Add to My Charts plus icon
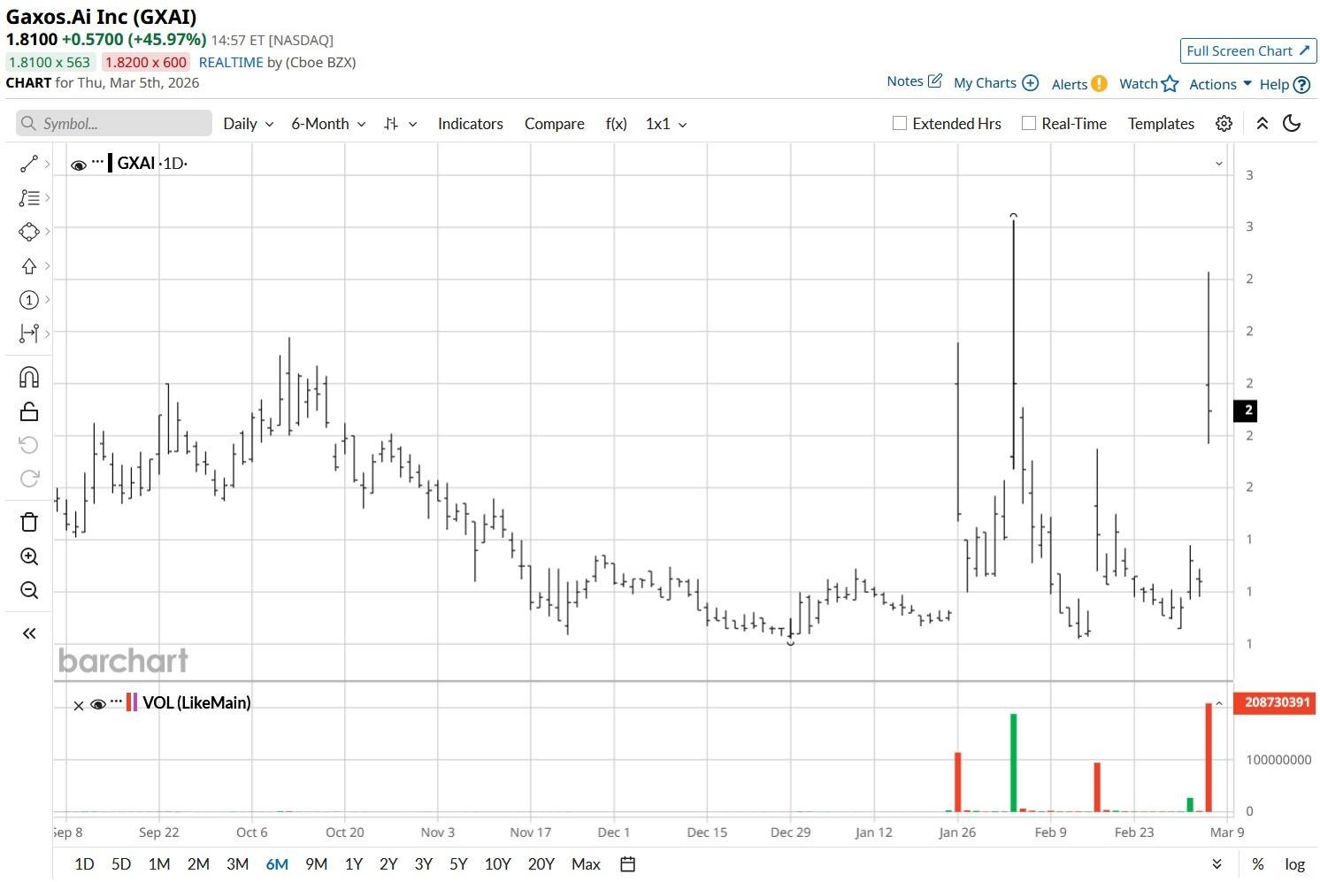Viewport: 1320px width, 882px height. (1030, 82)
